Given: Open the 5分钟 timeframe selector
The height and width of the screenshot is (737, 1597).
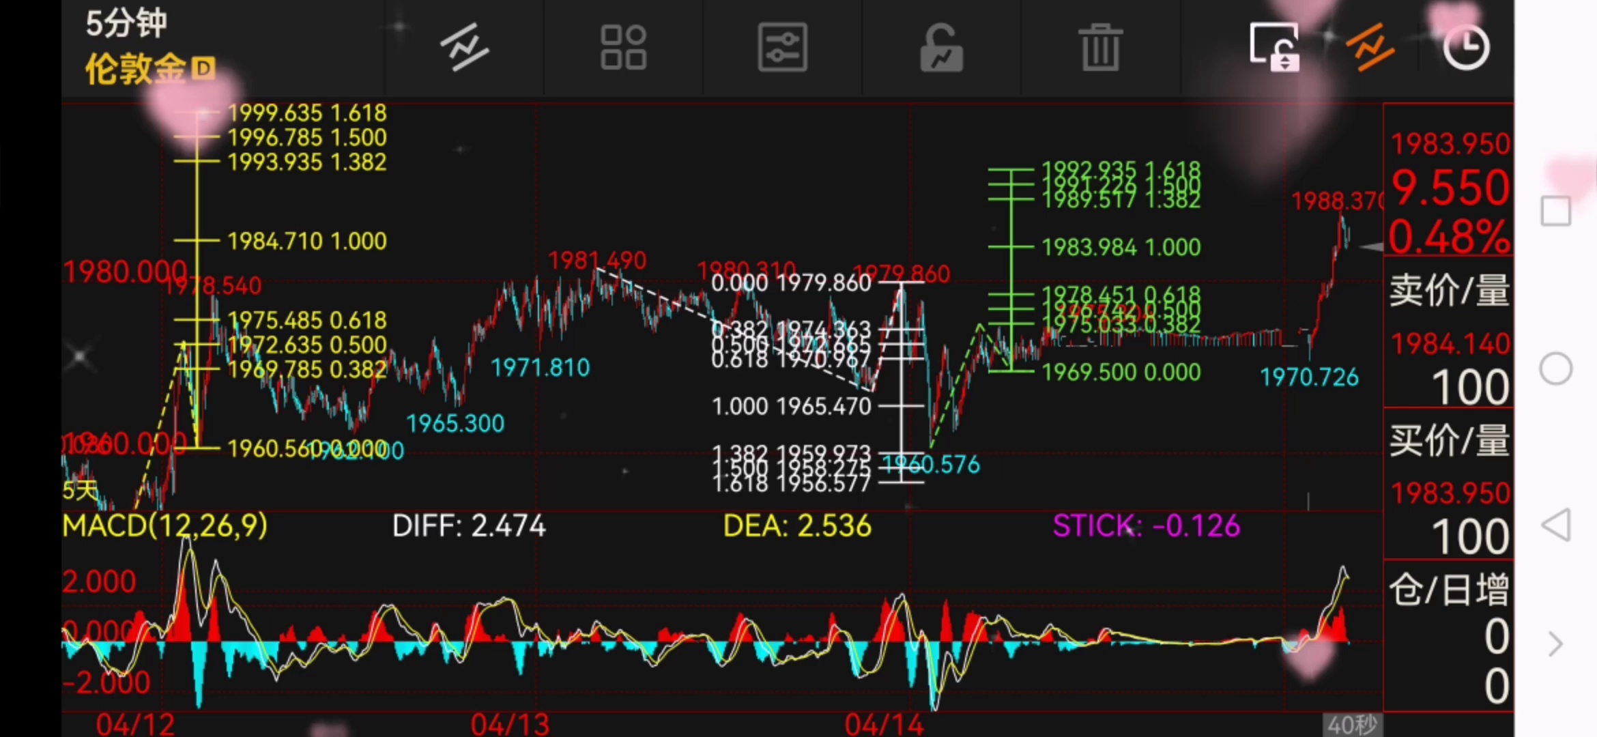Looking at the screenshot, I should click(x=126, y=23).
